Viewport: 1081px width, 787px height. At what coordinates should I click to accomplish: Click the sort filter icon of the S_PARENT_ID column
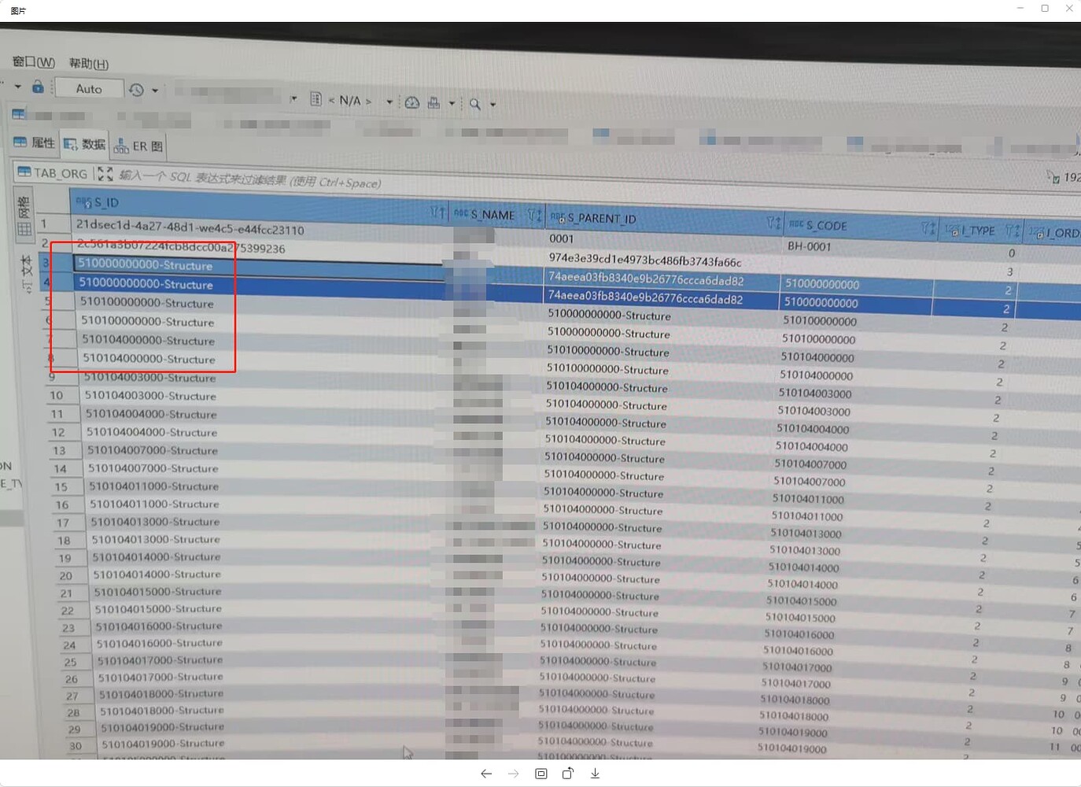click(x=773, y=224)
